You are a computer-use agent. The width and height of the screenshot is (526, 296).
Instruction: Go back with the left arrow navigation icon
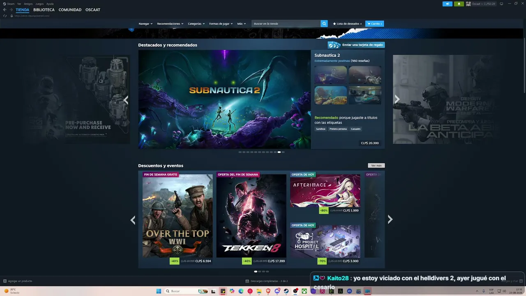coord(5,10)
